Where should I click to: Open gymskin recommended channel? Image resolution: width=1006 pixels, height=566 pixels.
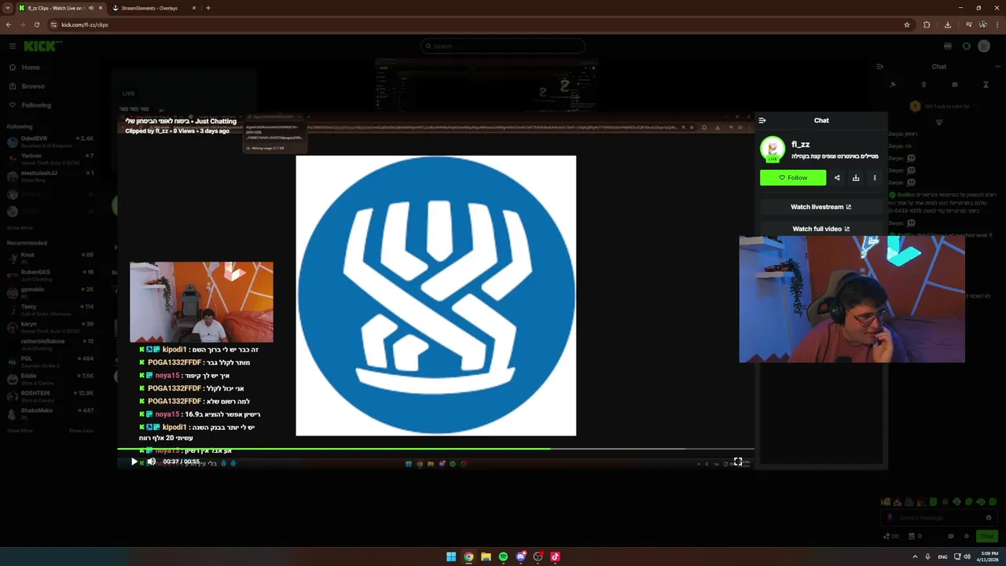coord(50,292)
